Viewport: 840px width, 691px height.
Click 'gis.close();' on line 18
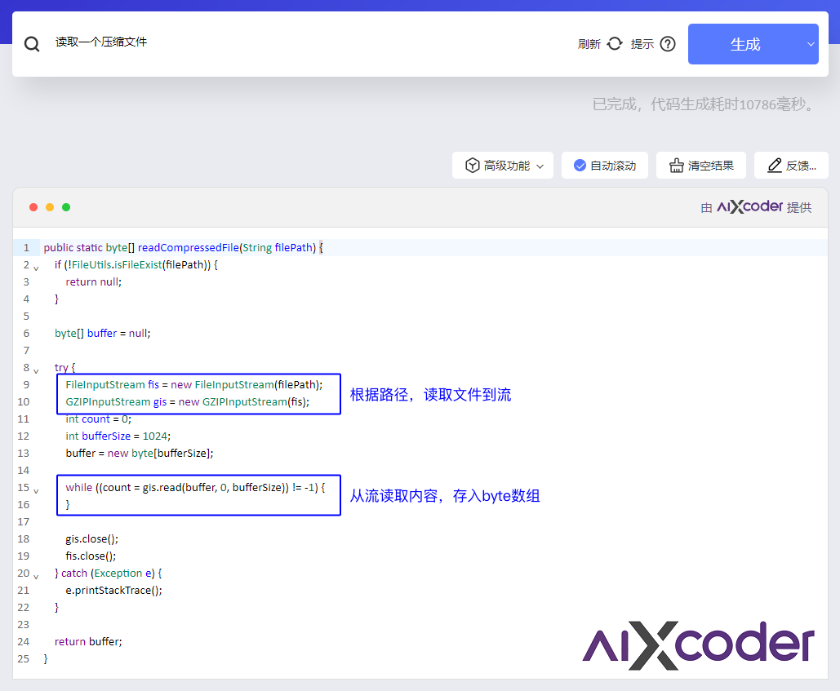coord(91,538)
